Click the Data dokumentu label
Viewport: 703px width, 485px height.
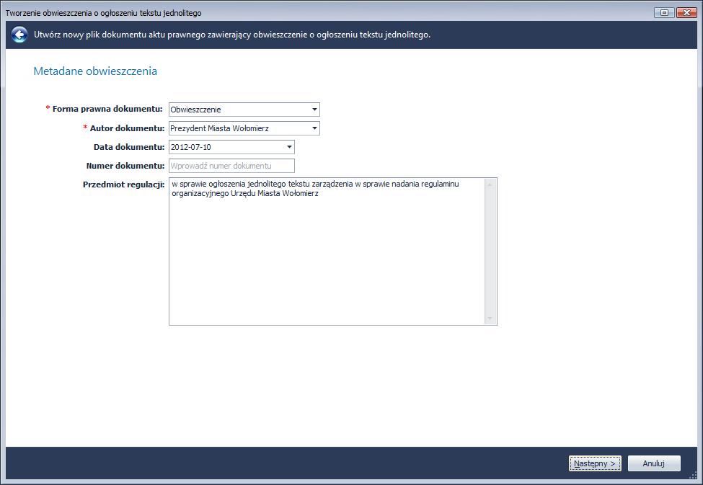coord(129,147)
